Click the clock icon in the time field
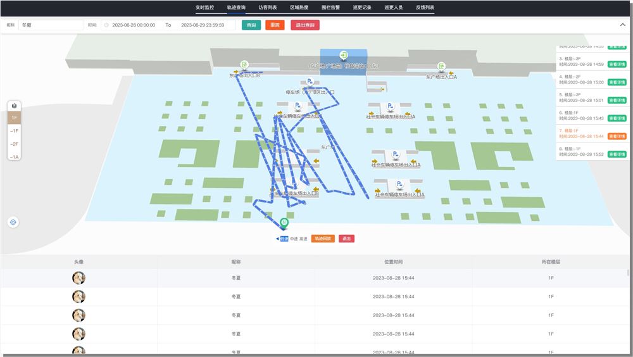The width and height of the screenshot is (633, 357). [106, 25]
